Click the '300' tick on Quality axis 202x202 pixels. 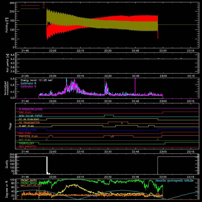pos(12,155)
